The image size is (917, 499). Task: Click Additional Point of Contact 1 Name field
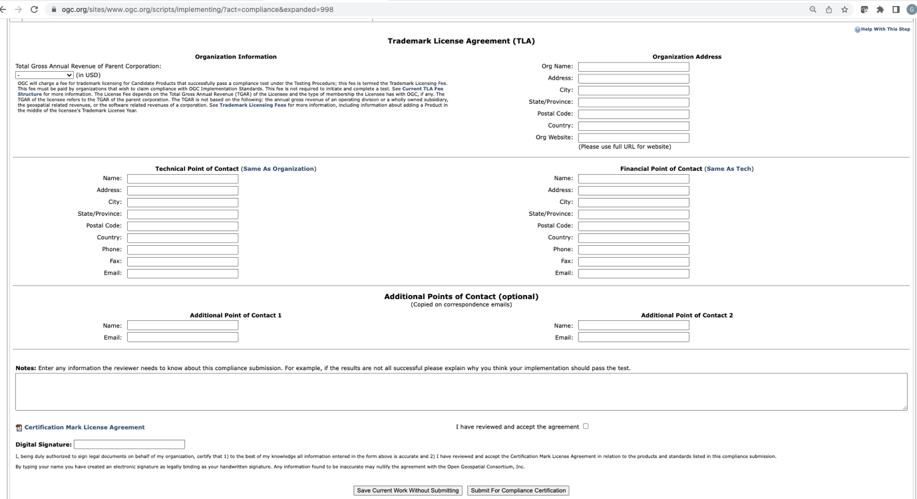(182, 326)
